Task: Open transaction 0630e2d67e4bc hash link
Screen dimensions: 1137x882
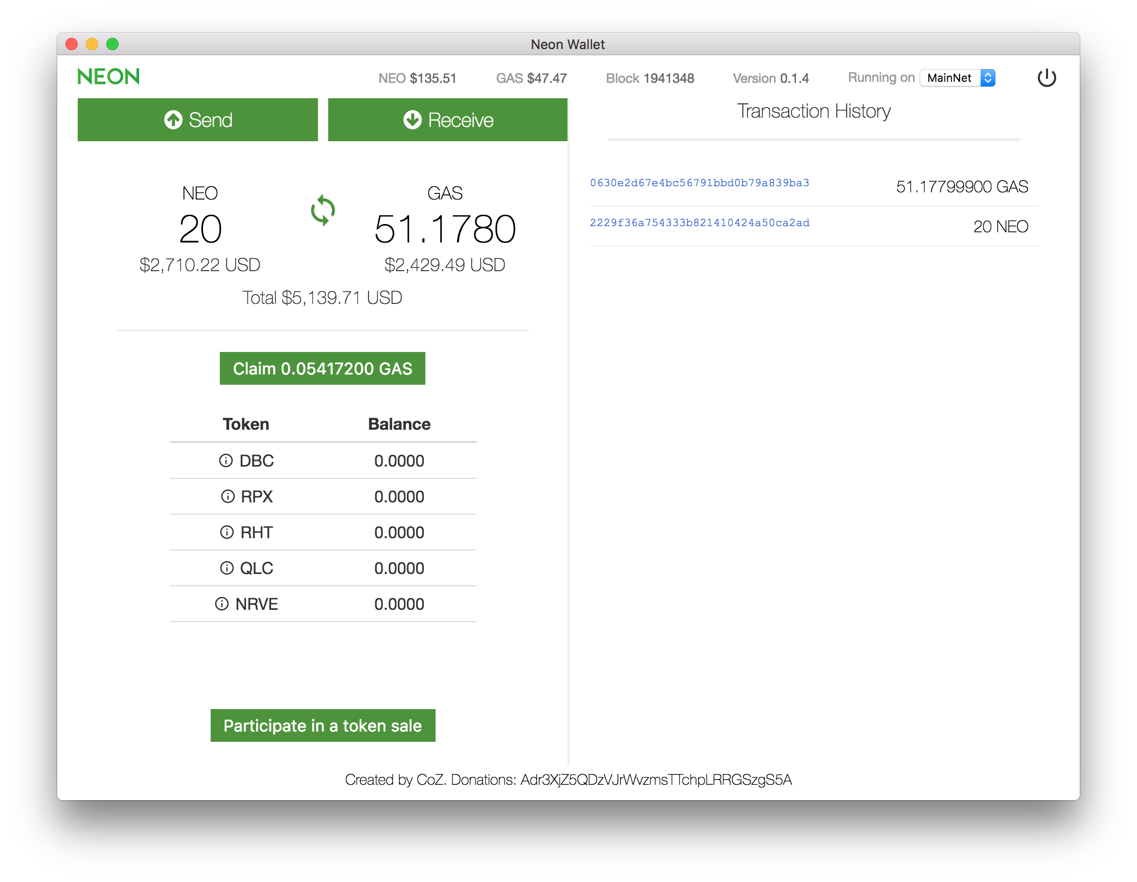Action: point(699,183)
